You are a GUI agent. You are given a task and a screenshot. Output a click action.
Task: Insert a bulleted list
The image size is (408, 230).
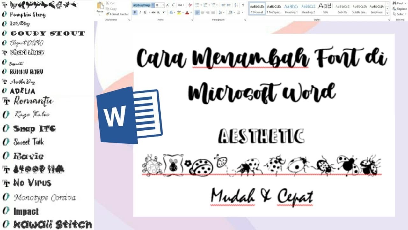[x=197, y=5]
